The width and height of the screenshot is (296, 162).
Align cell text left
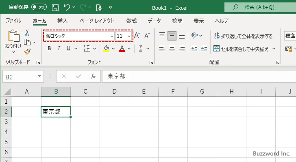[x=162, y=49]
